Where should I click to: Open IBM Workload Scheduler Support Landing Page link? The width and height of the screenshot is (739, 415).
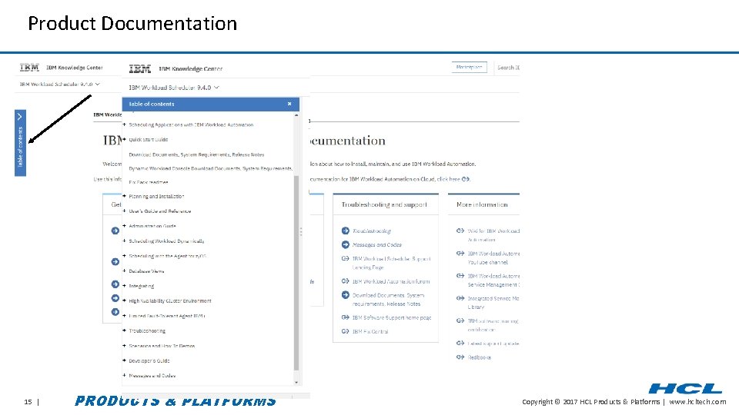391,263
